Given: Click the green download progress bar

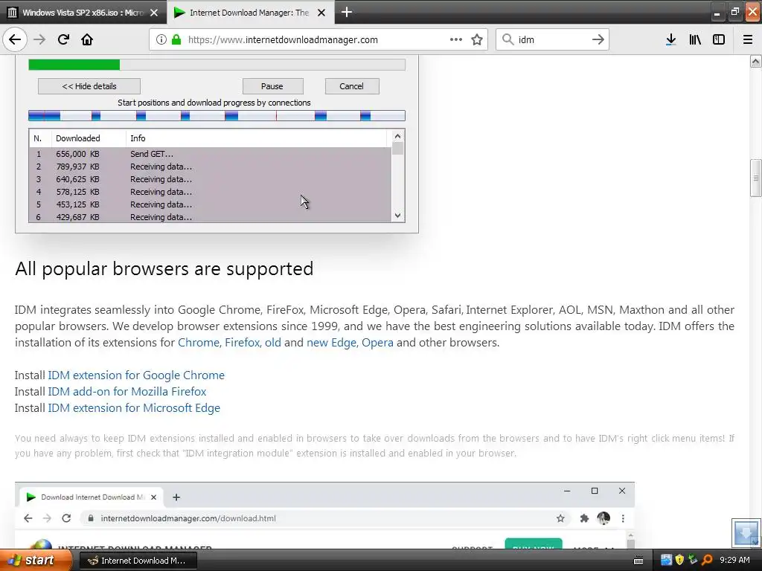Looking at the screenshot, I should (217, 65).
